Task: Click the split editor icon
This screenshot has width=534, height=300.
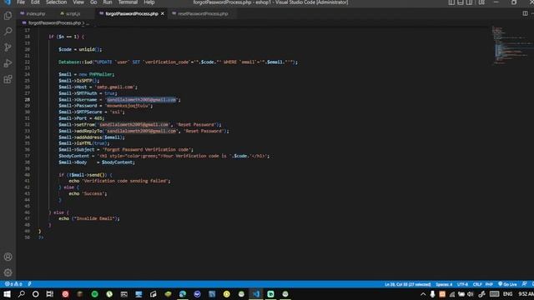Action: [x=525, y=13]
